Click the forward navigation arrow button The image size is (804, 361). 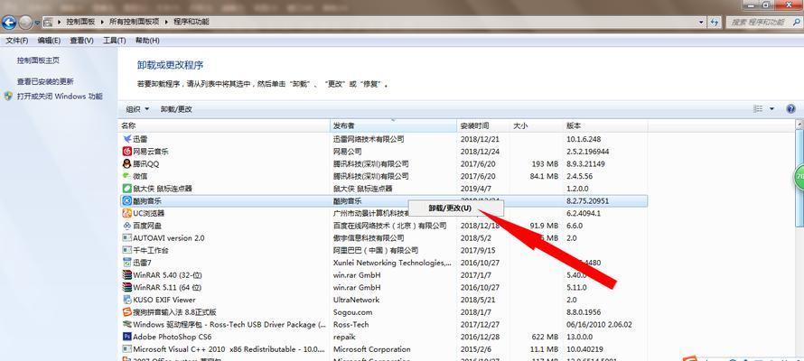coord(25,22)
